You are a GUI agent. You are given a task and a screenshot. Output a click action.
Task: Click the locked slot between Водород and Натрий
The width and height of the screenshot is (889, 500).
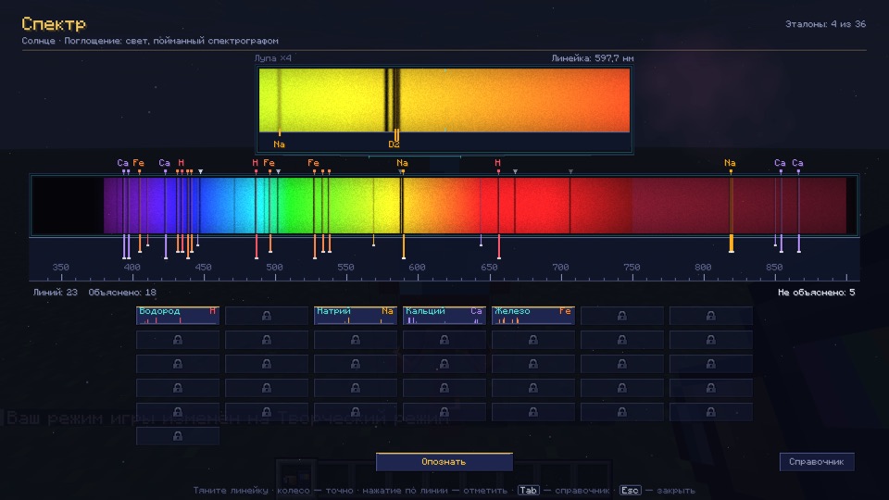click(x=267, y=316)
